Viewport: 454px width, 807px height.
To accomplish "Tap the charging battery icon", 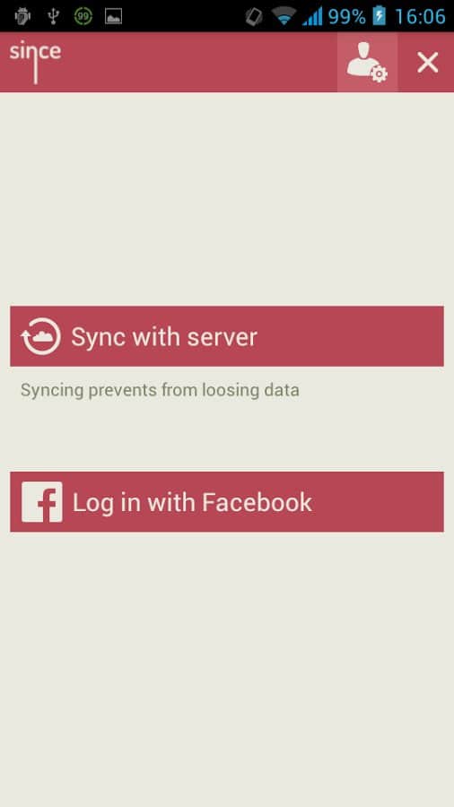I will pyautogui.click(x=380, y=16).
